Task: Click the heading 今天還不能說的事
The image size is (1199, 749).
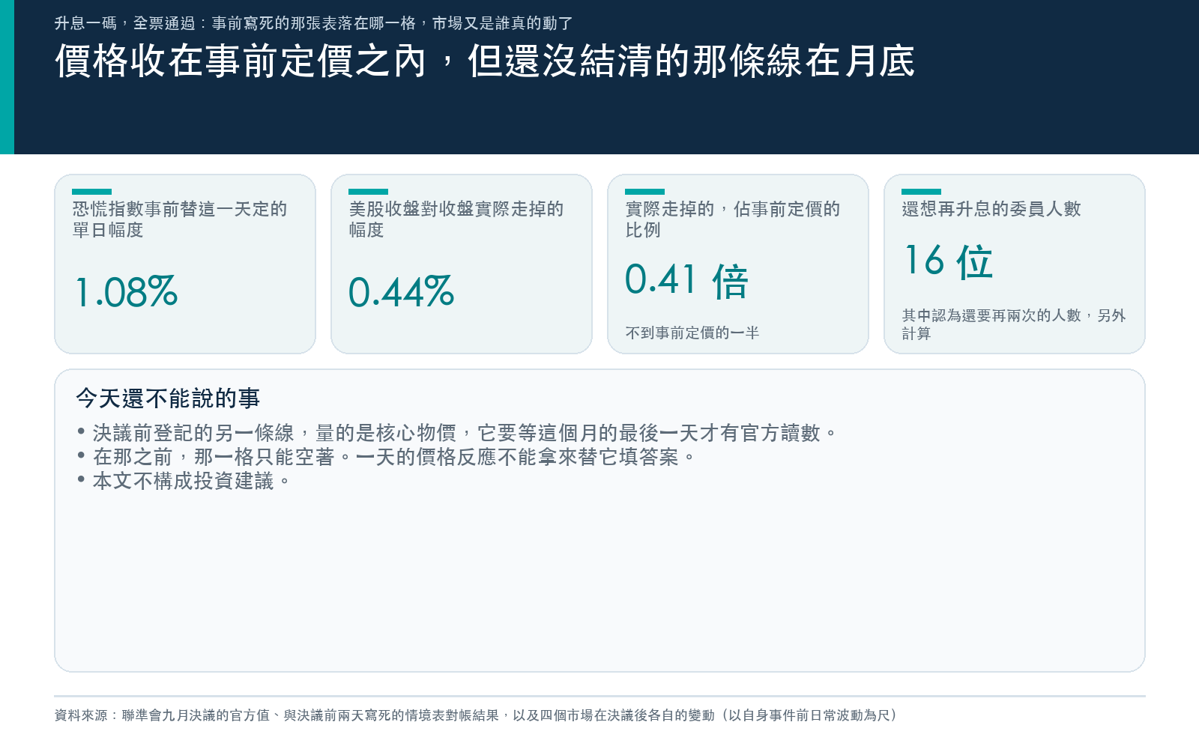Action: coord(168,398)
